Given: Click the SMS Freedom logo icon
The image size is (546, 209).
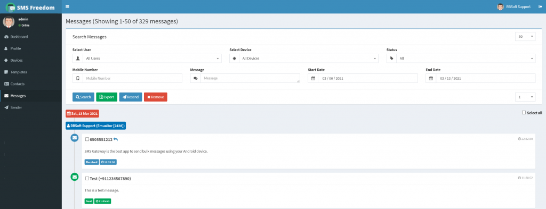Looking at the screenshot, I should coord(11,6).
